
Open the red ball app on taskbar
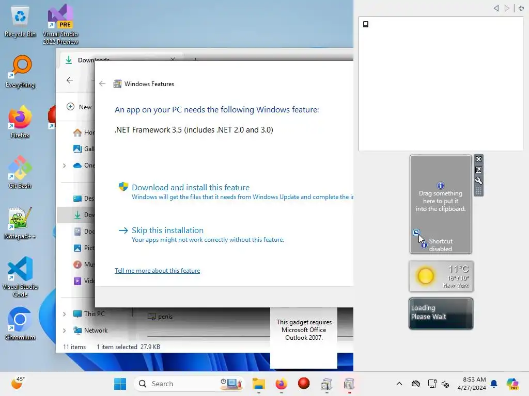(x=304, y=384)
